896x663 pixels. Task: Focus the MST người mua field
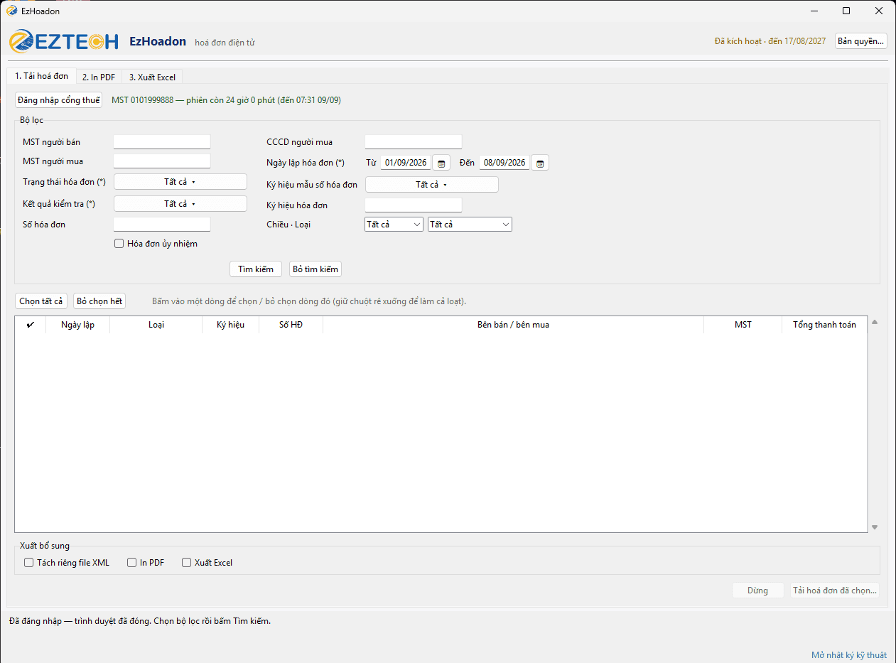(x=162, y=161)
